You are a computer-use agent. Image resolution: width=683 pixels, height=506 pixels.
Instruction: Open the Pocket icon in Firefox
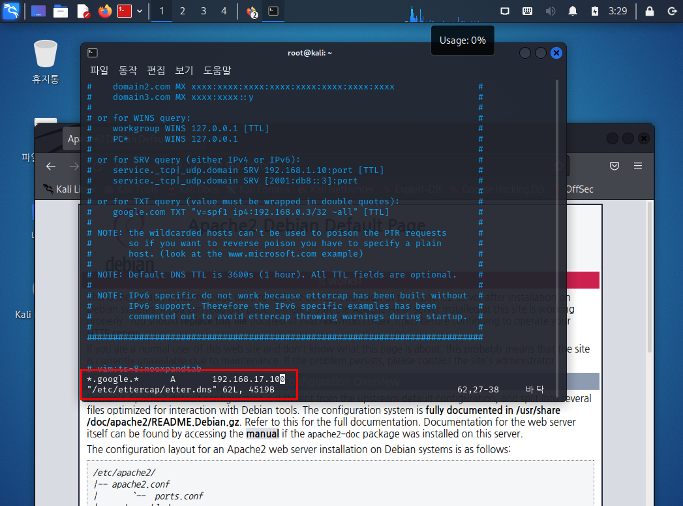[x=615, y=166]
